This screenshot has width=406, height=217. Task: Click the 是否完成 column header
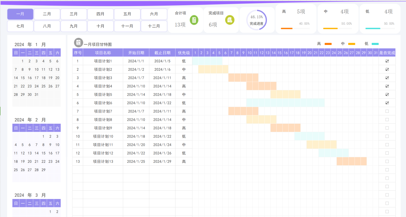coord(387,52)
